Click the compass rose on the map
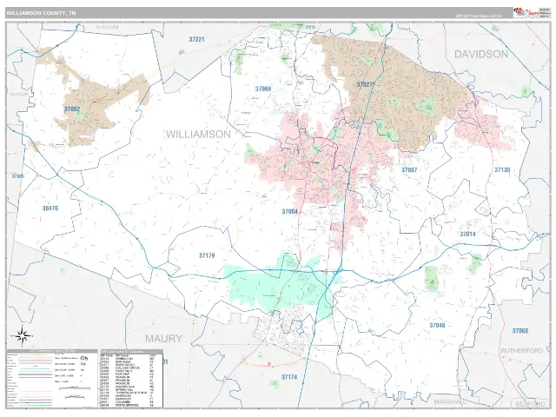 (x=21, y=335)
